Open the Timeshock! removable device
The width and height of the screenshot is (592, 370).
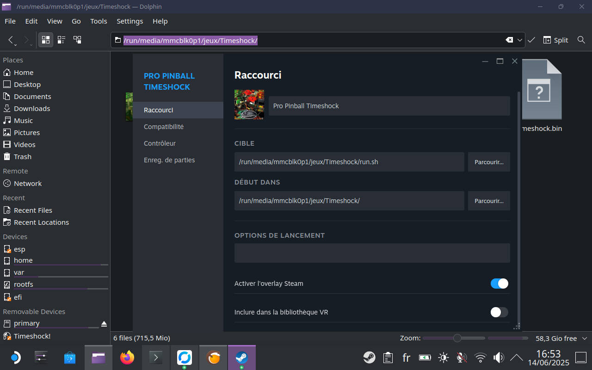55,336
